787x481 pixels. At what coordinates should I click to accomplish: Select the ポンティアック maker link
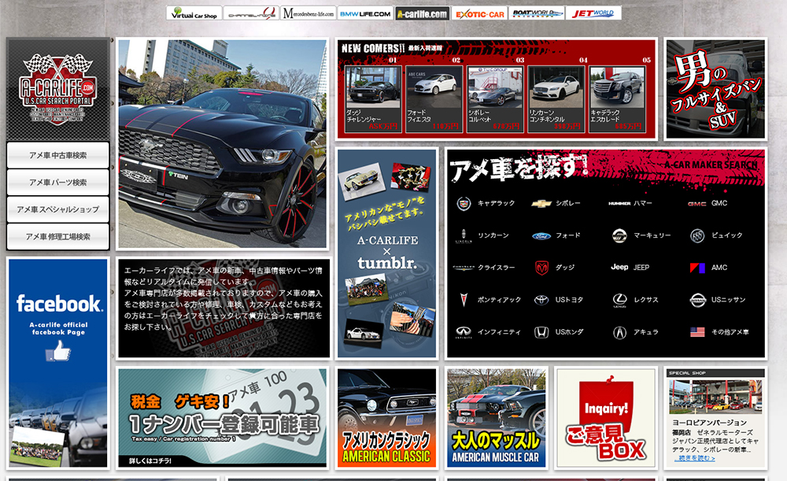(499, 300)
